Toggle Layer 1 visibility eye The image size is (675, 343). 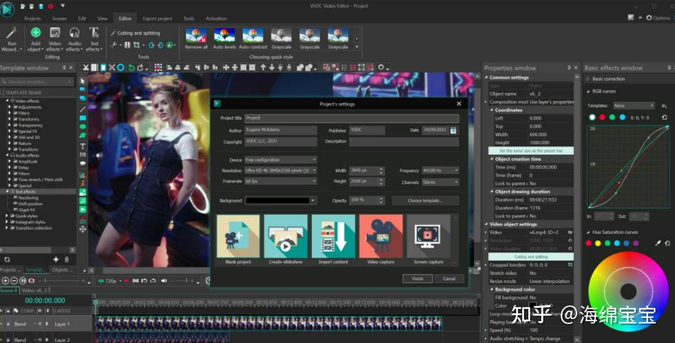pos(2,324)
